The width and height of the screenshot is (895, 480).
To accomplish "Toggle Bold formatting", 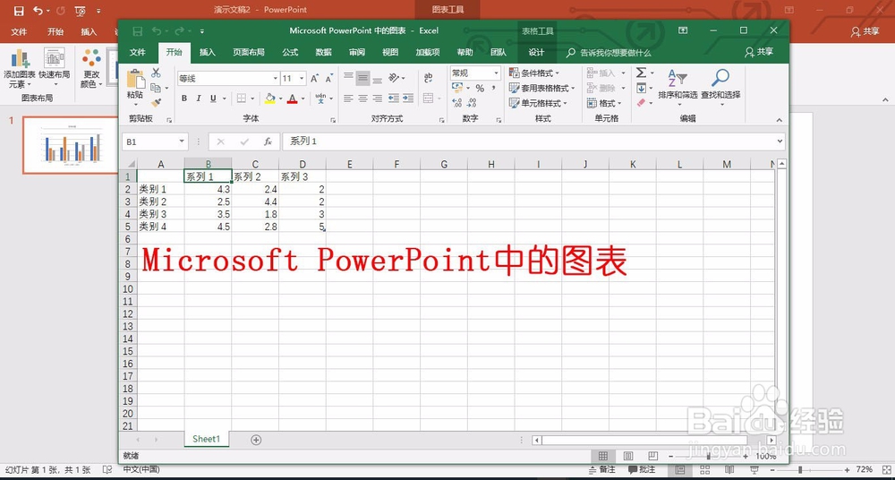I will point(184,99).
